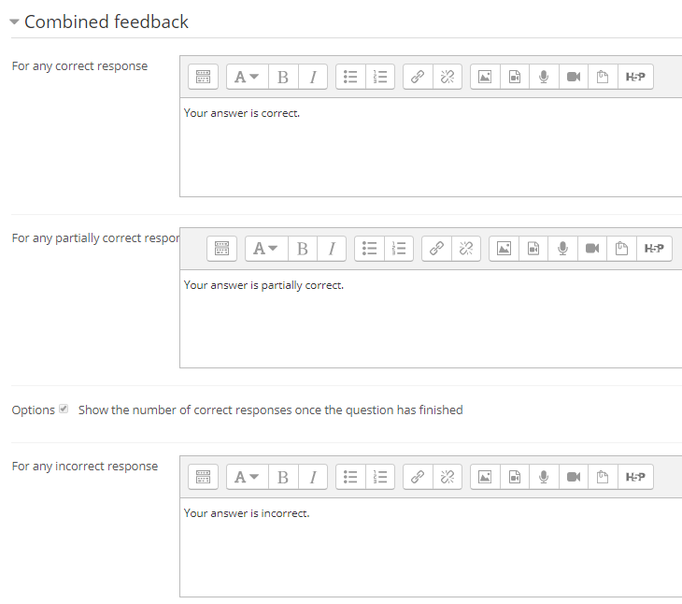Open paragraph styles in incorrect response editor

(248, 477)
